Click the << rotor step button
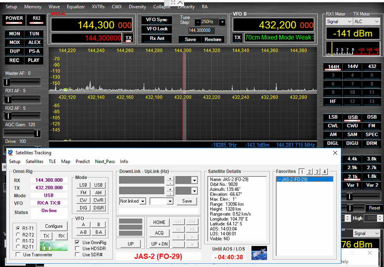 coord(178,230)
